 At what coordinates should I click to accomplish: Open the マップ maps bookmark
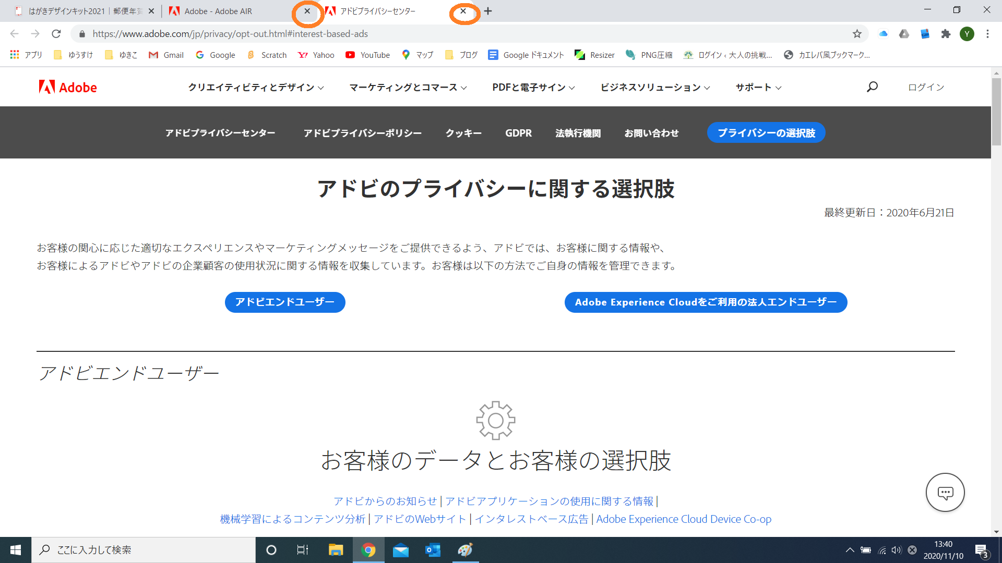(x=417, y=55)
